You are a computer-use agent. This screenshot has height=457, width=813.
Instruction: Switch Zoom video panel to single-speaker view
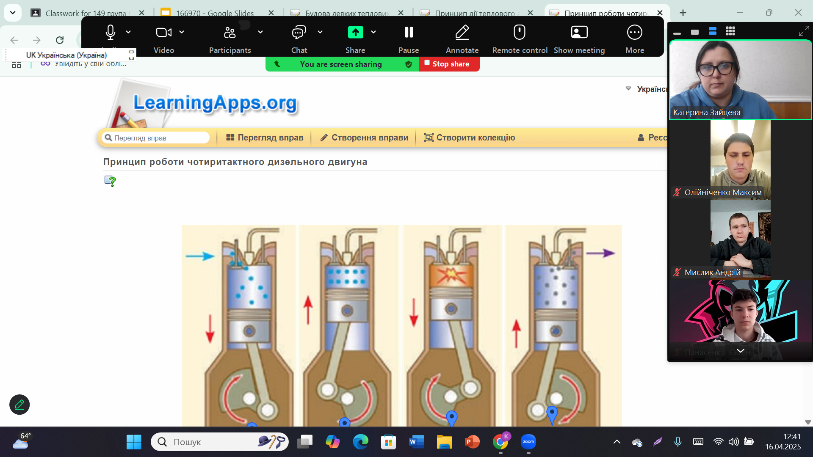click(695, 32)
